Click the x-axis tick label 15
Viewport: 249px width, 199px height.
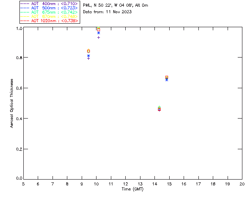click(x=169, y=184)
